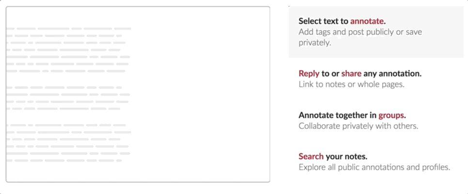Screen dimensions: 468x194
Task: Choose the "Annotate together in" heading text
Action: [338, 115]
